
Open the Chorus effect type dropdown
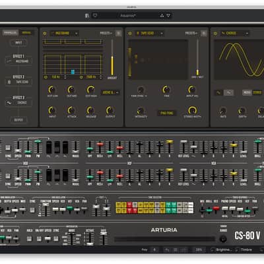(235, 34)
